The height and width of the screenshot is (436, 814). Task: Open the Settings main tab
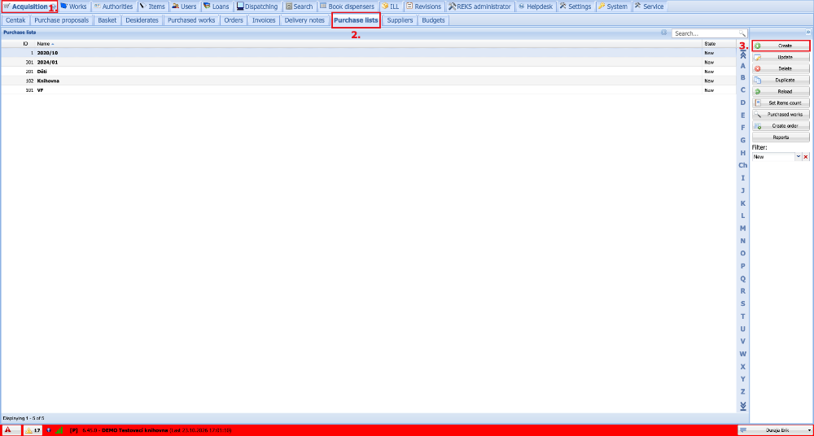click(575, 7)
